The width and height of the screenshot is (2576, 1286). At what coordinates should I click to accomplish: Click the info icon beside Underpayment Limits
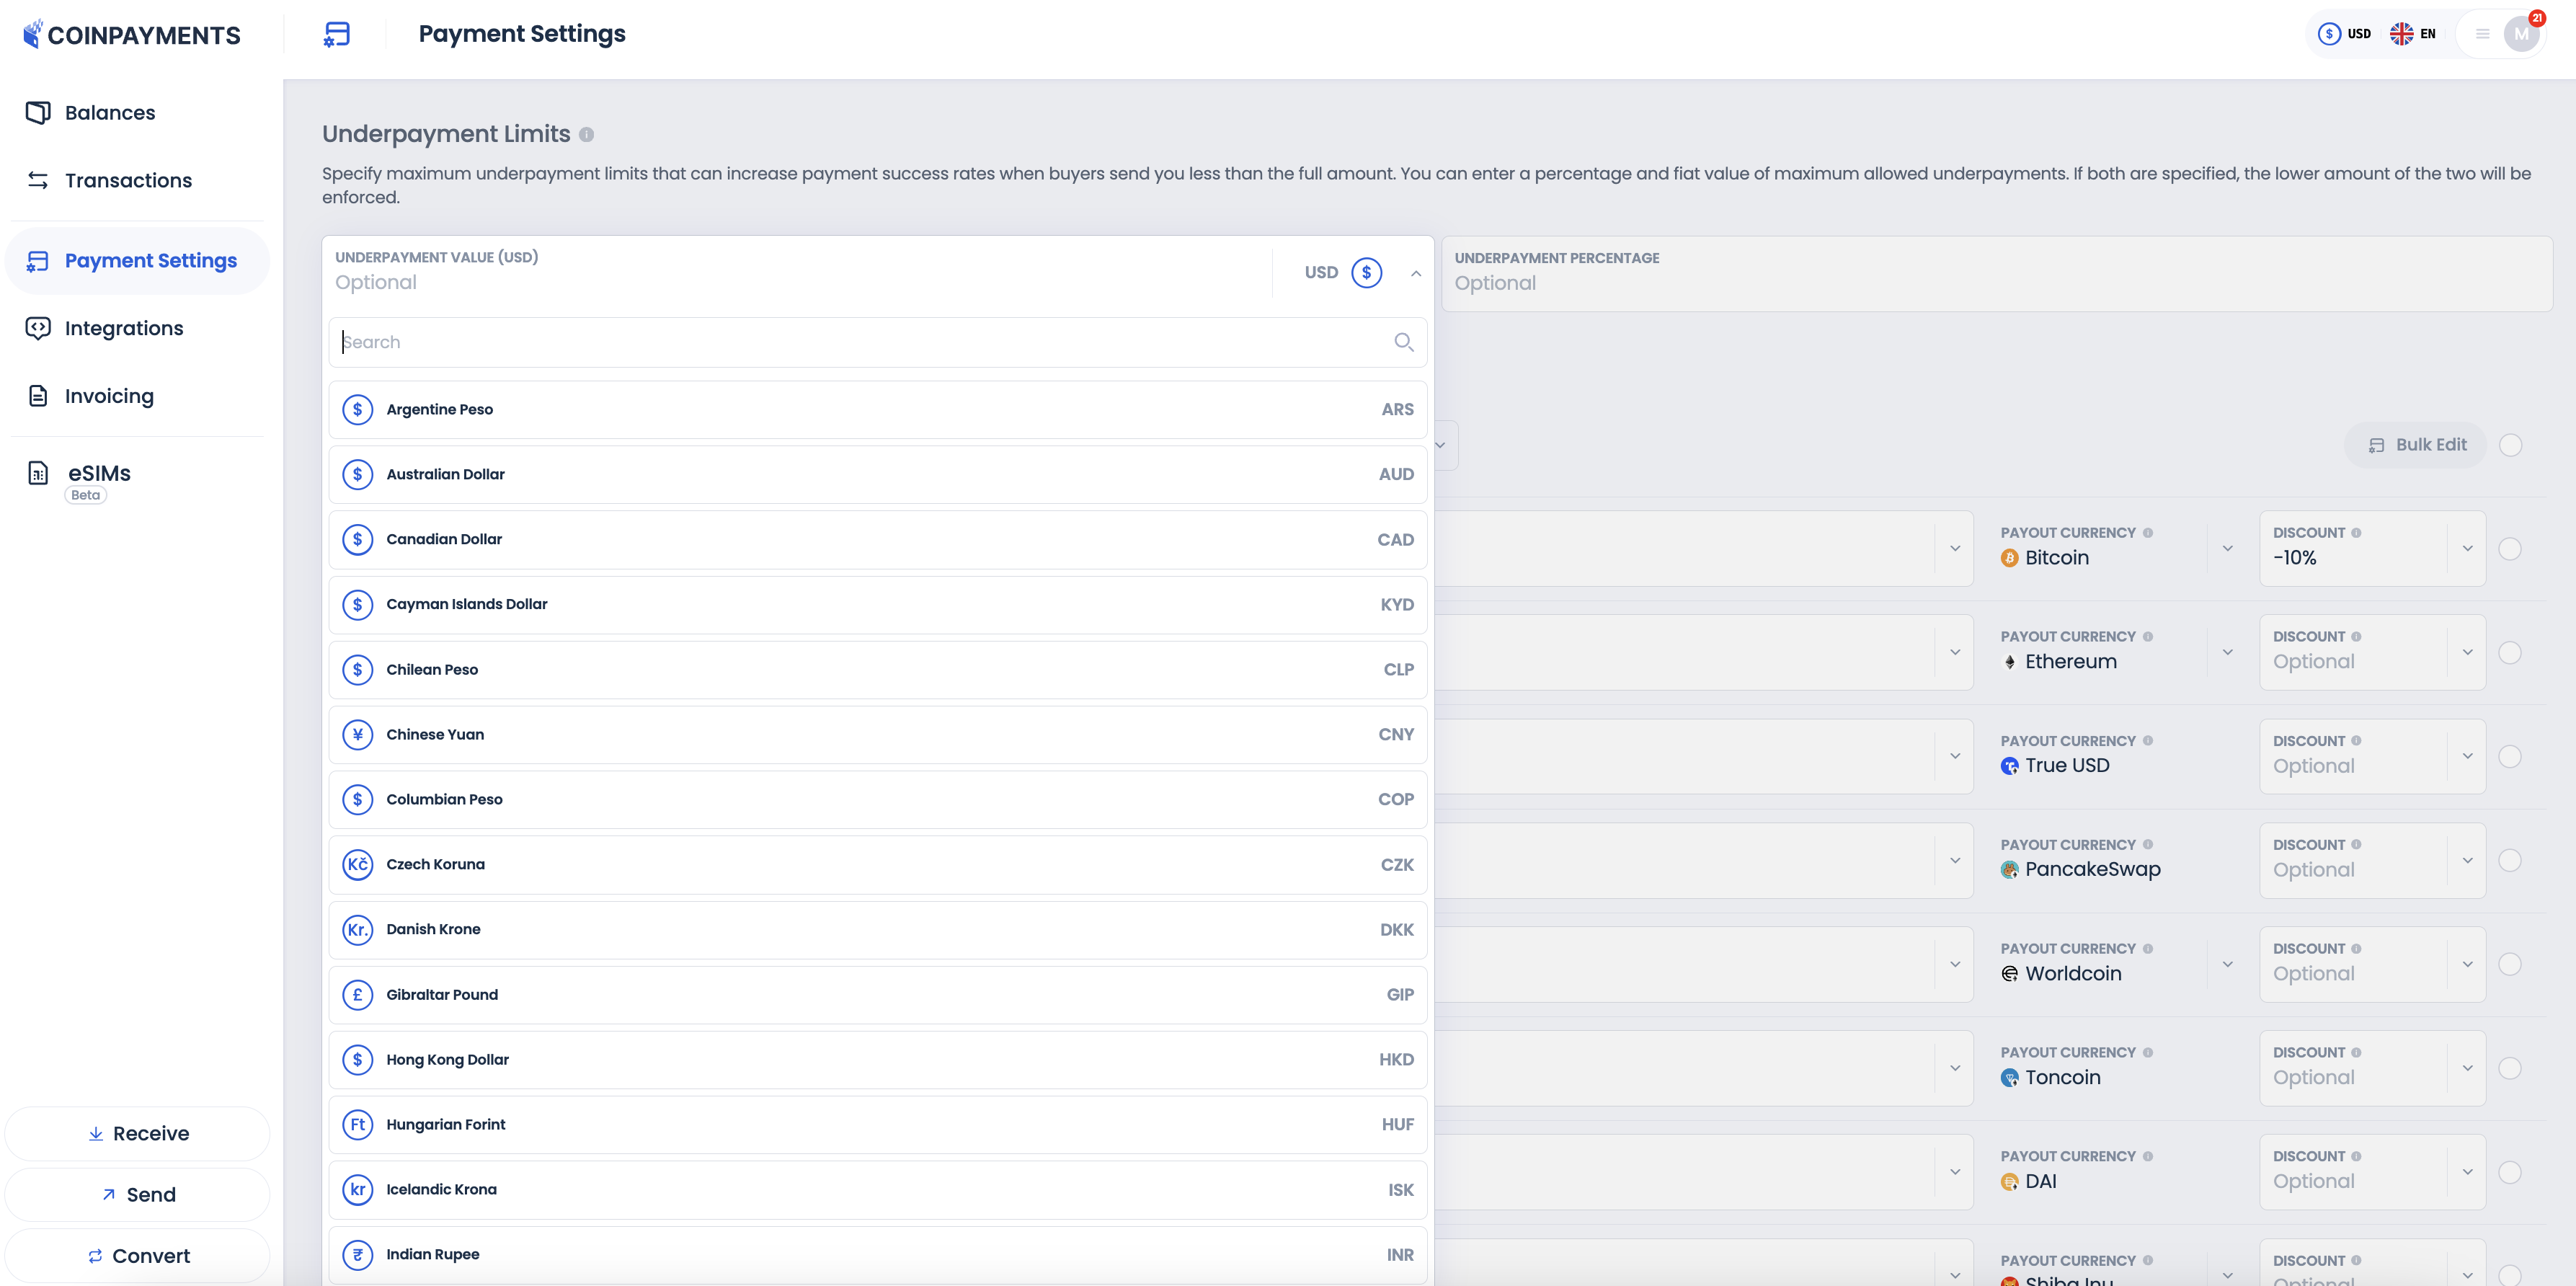coord(587,135)
